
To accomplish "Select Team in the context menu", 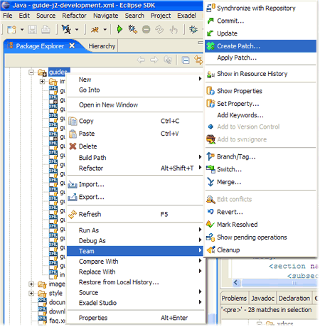I will pyautogui.click(x=135, y=251).
